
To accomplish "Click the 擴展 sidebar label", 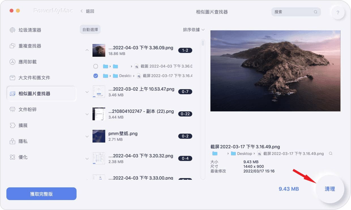I will pos(23,125).
